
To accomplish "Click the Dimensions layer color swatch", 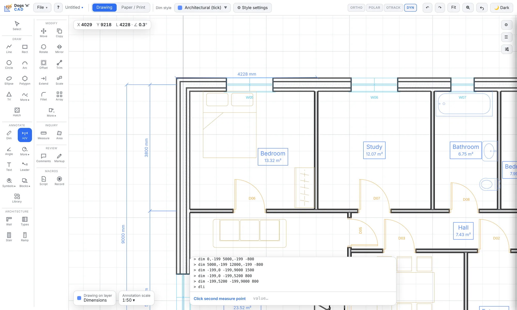I will click(79, 298).
